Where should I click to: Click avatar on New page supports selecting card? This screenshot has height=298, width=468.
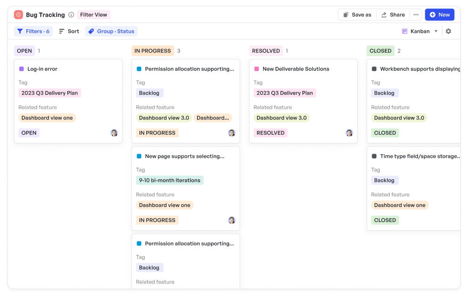[x=231, y=220]
